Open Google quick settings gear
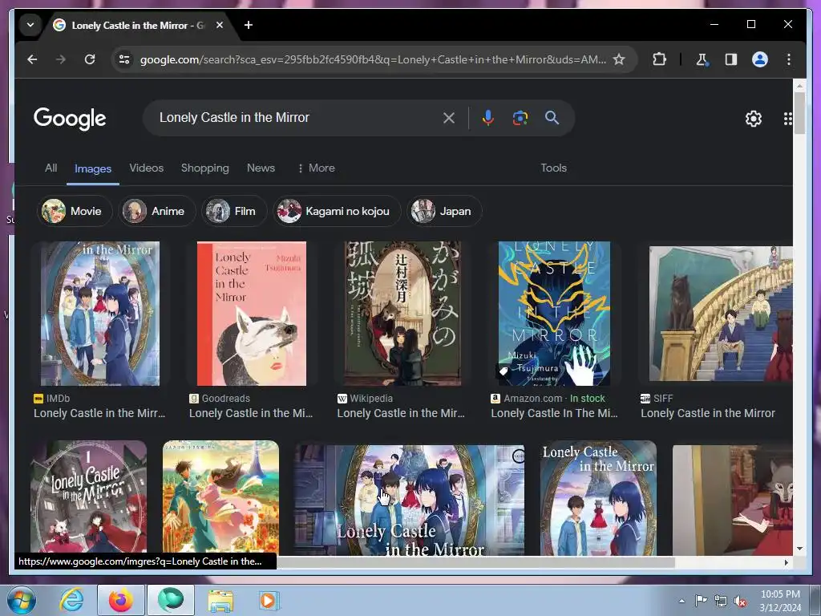This screenshot has width=821, height=616. pyautogui.click(x=753, y=119)
